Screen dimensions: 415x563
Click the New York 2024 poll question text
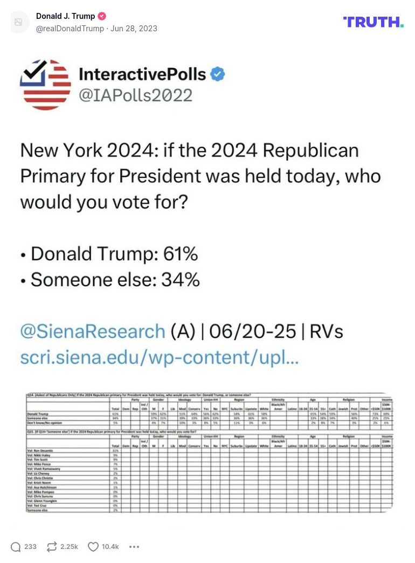[x=200, y=176]
